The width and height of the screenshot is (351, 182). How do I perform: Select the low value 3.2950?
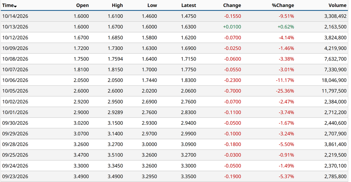[x=149, y=176]
